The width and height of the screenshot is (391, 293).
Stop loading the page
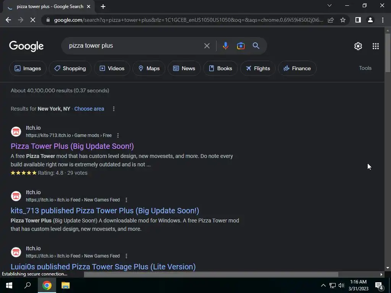[x=33, y=20]
